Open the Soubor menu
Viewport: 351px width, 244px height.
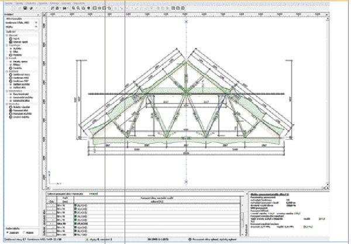6,2
